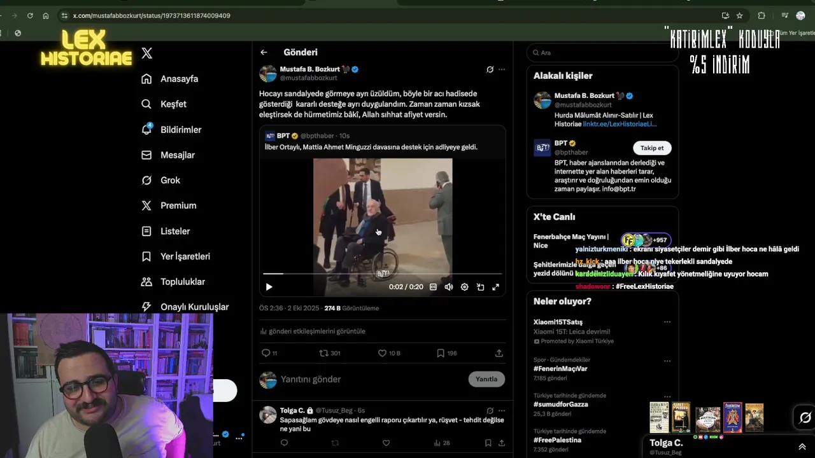Bookmark page with star icon
815x458 pixels.
(739, 15)
